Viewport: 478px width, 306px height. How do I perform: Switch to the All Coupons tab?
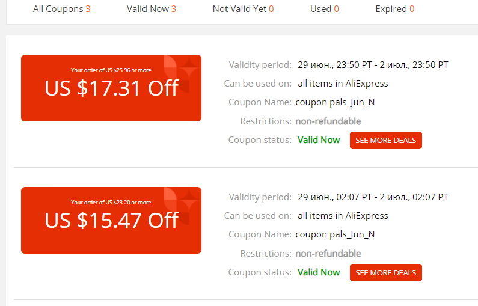[x=61, y=9]
